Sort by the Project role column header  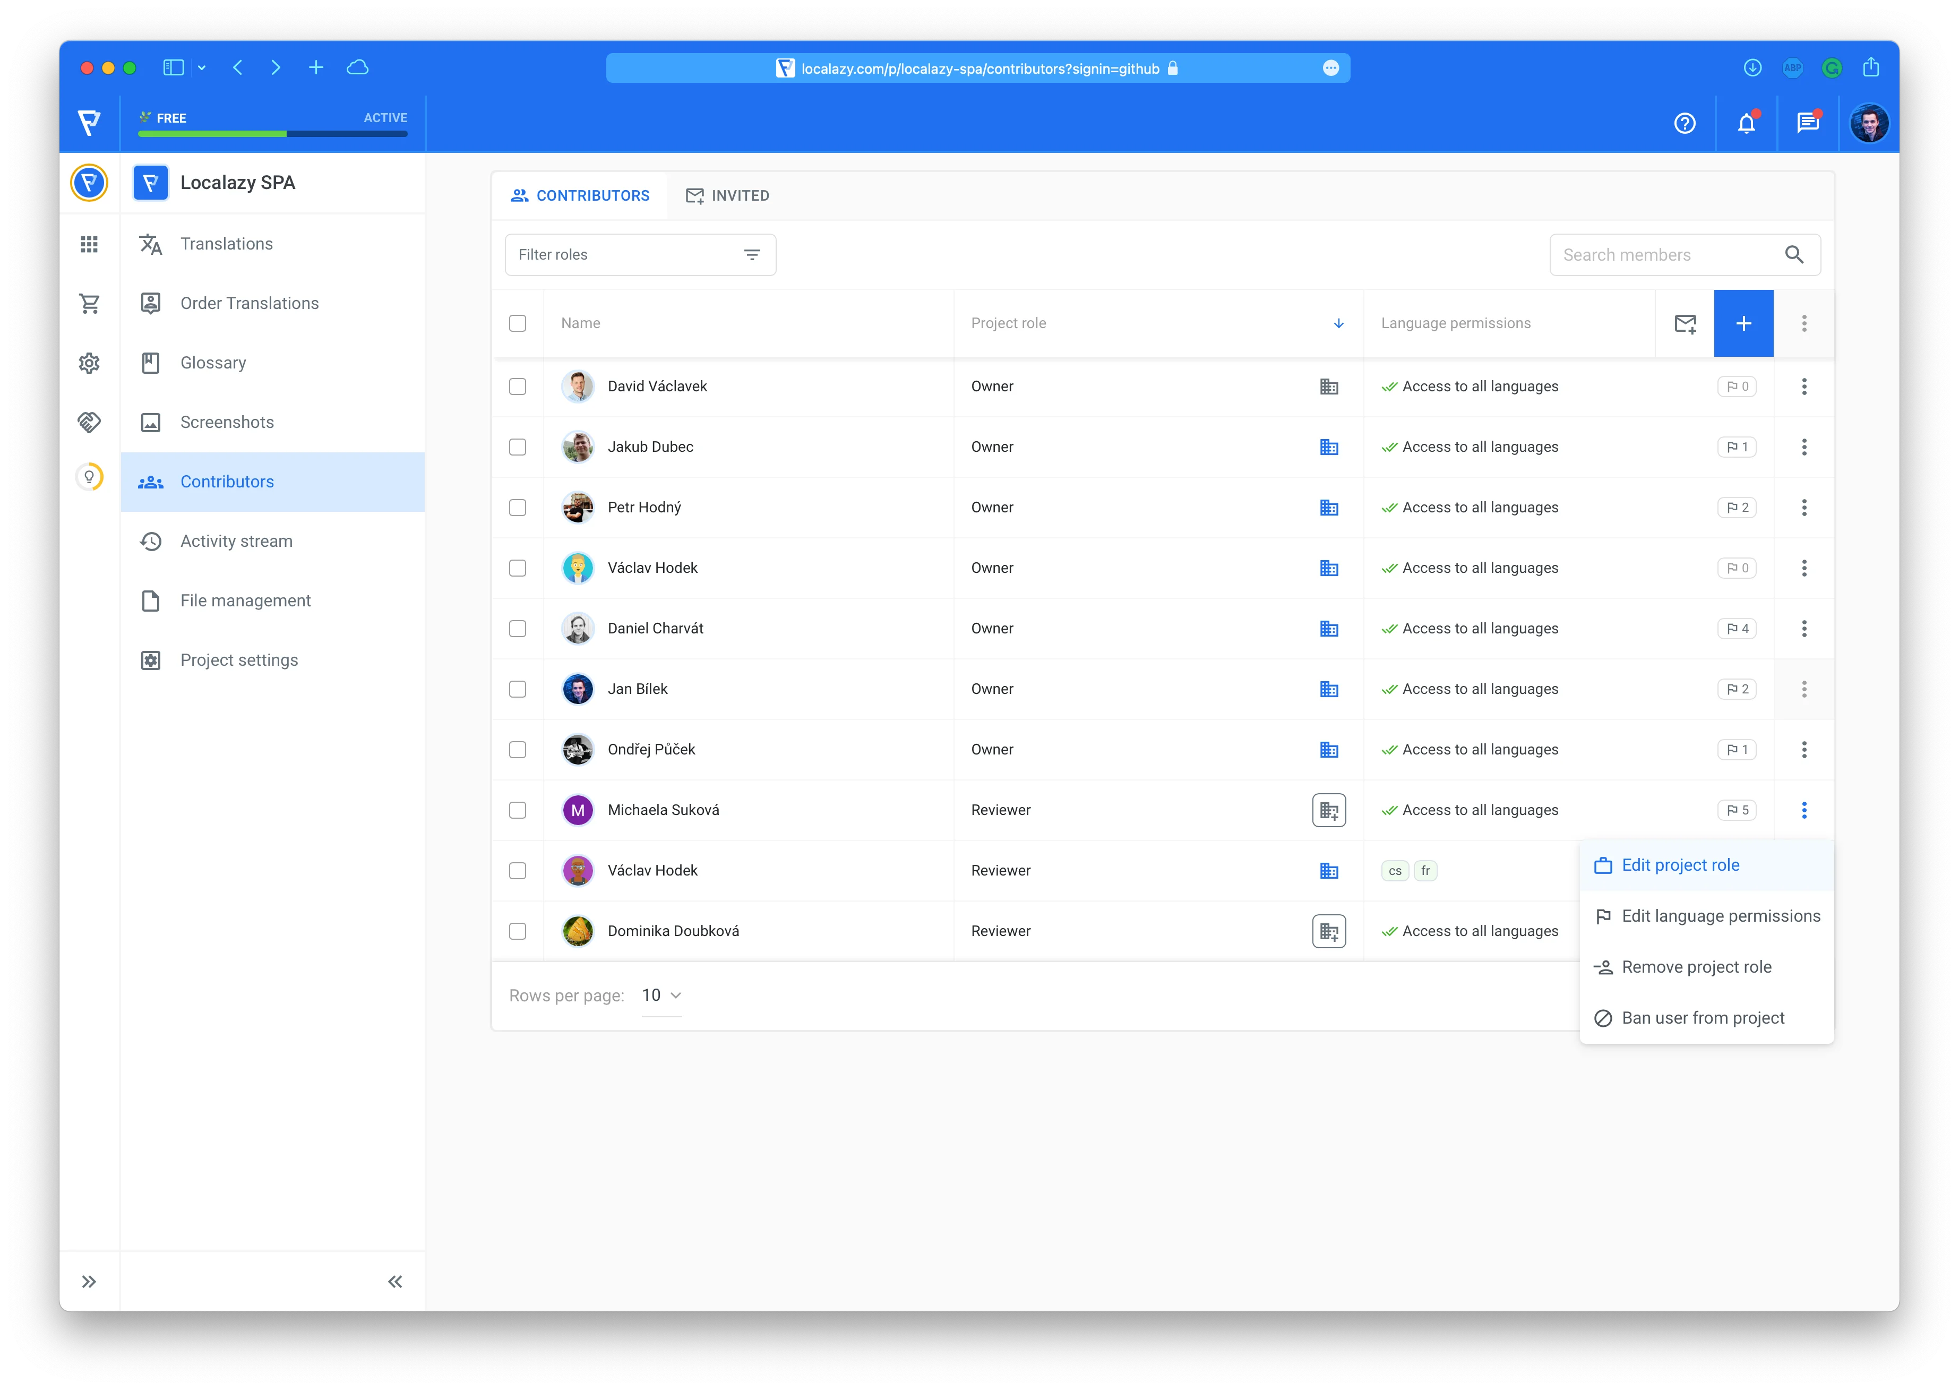tap(1008, 323)
